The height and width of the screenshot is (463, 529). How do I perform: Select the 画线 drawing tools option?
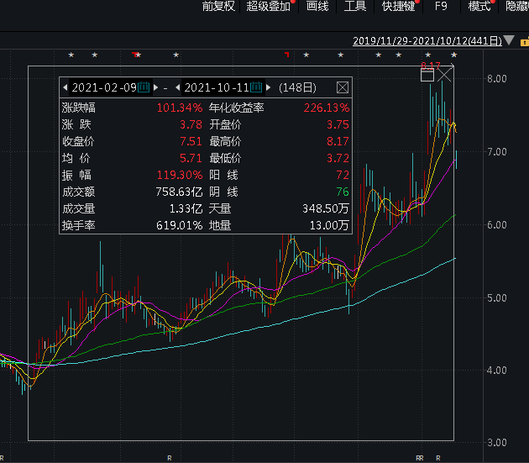pyautogui.click(x=317, y=7)
